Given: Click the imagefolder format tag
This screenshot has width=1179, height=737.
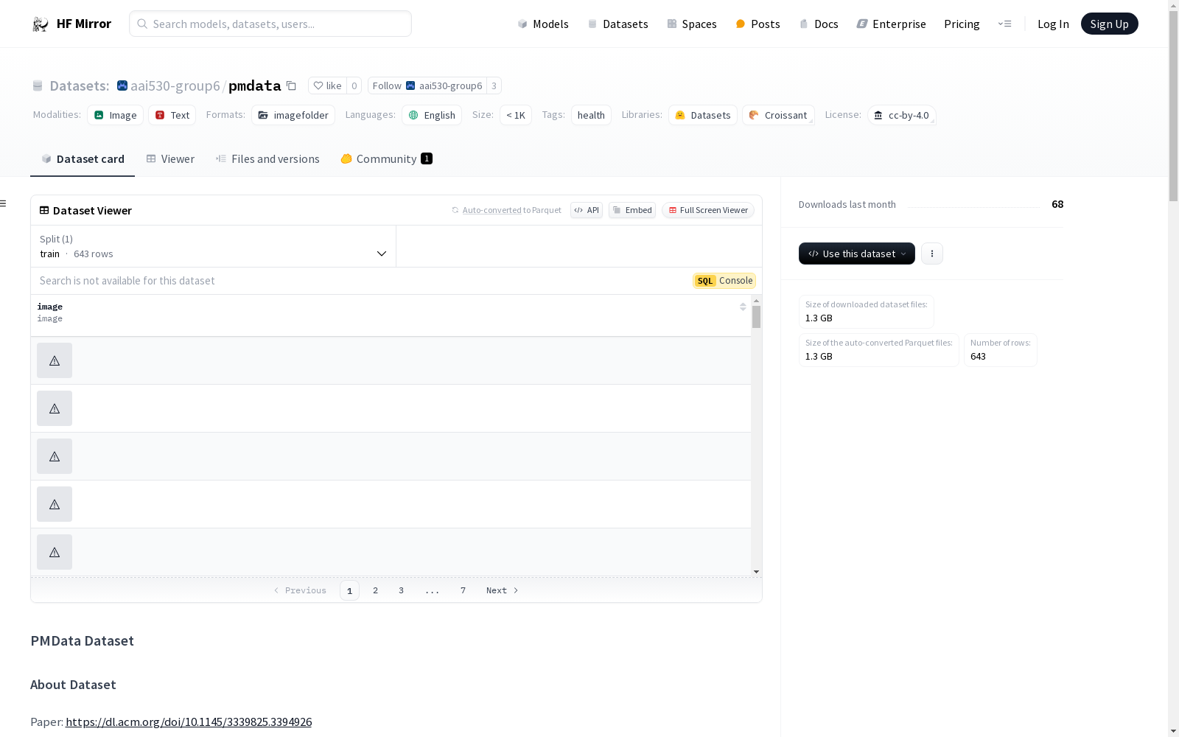Looking at the screenshot, I should click(293, 115).
